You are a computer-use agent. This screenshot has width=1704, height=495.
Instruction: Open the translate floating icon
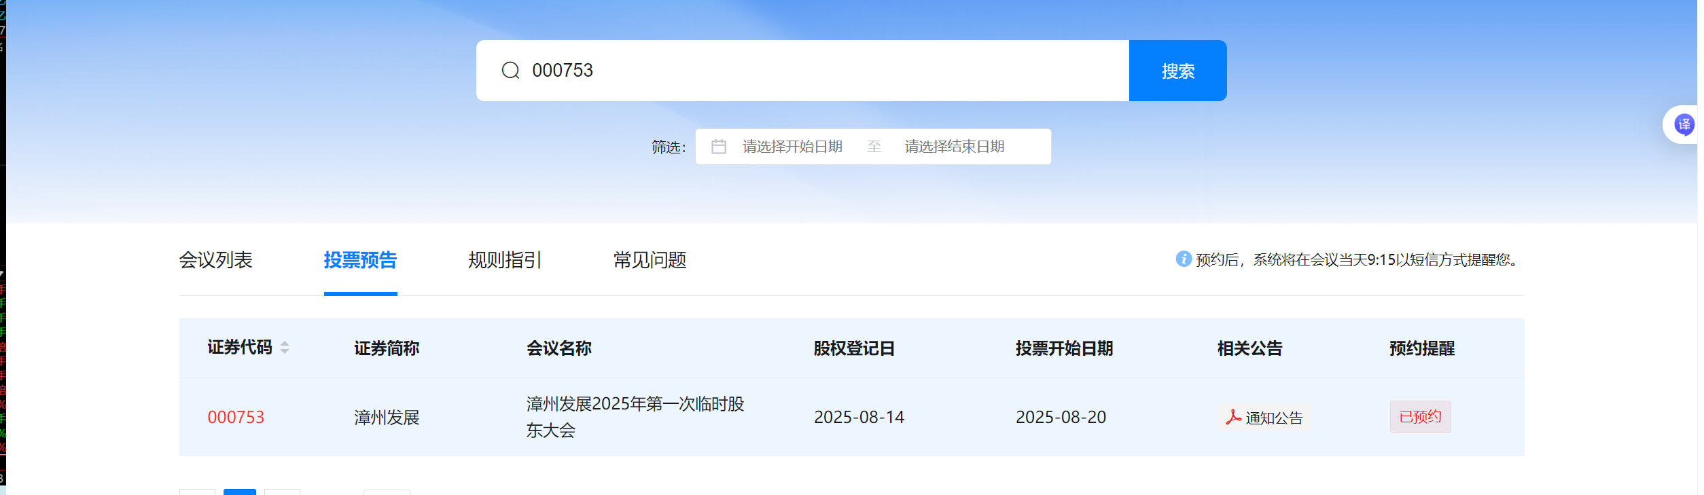tap(1684, 124)
